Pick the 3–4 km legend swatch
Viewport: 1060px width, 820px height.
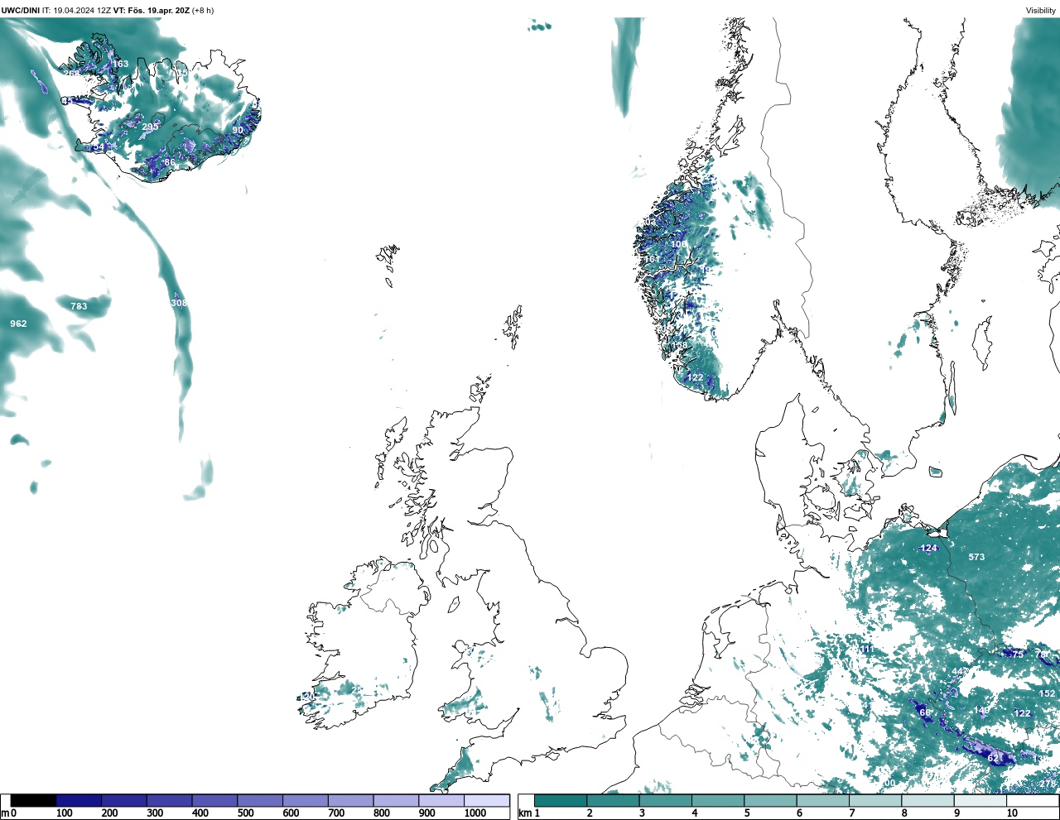665,801
